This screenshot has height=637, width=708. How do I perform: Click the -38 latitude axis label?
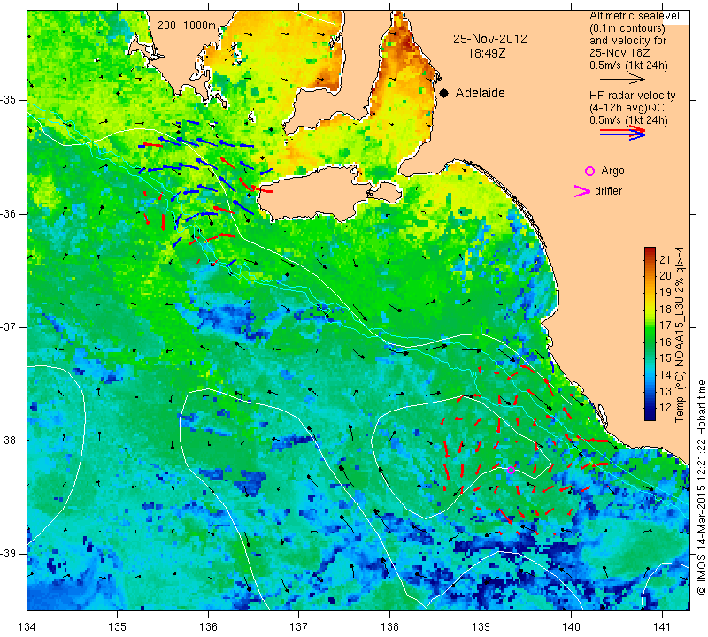coord(9,441)
